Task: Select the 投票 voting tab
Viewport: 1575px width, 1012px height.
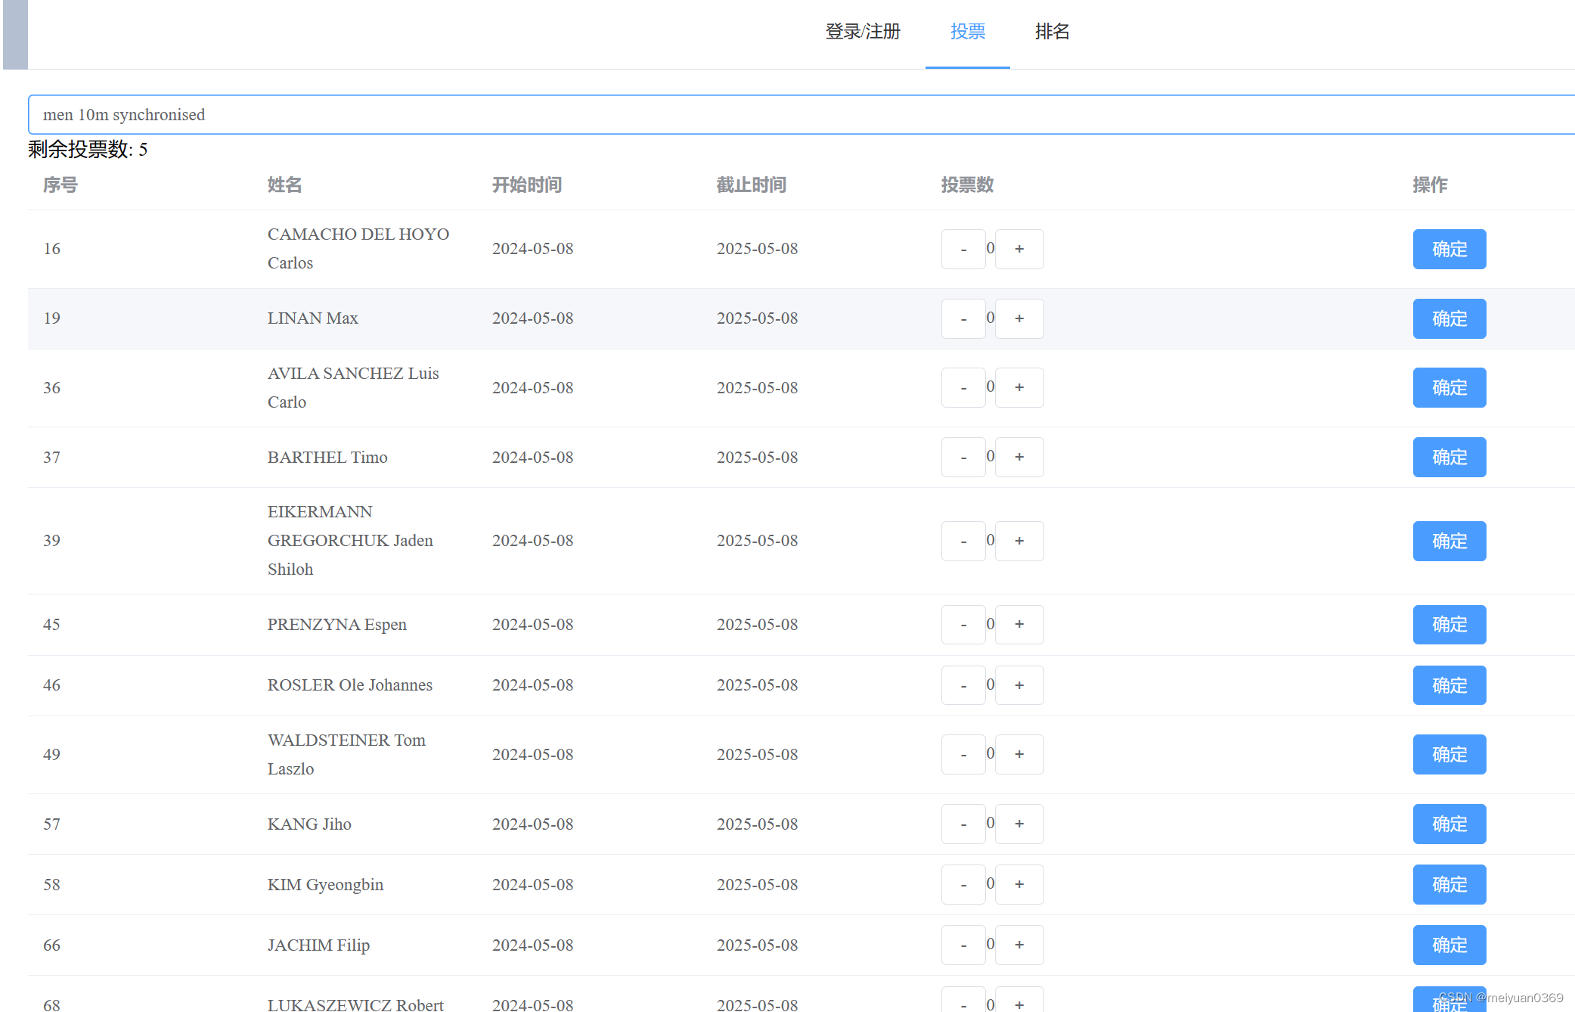Action: pyautogui.click(x=967, y=32)
